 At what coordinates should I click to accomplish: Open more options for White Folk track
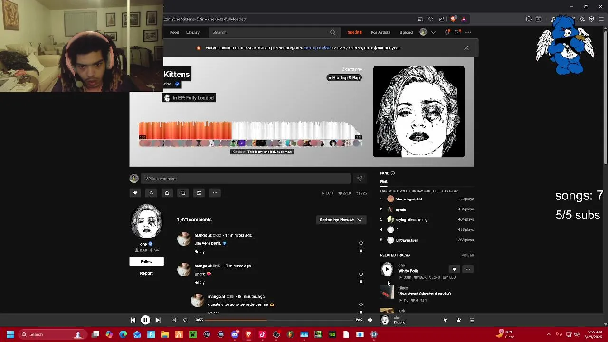468,269
